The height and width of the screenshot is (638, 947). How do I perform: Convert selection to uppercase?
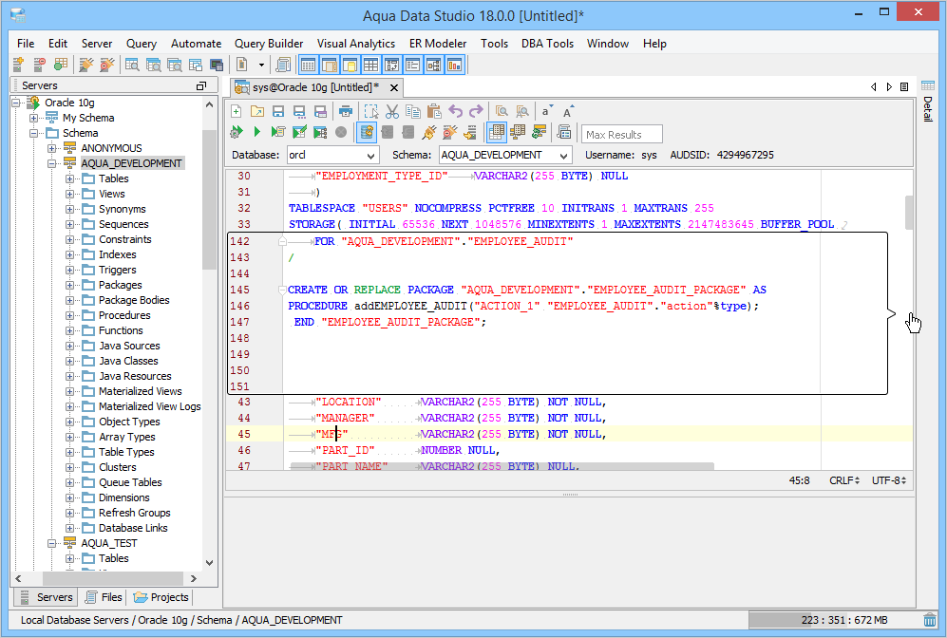tap(568, 111)
